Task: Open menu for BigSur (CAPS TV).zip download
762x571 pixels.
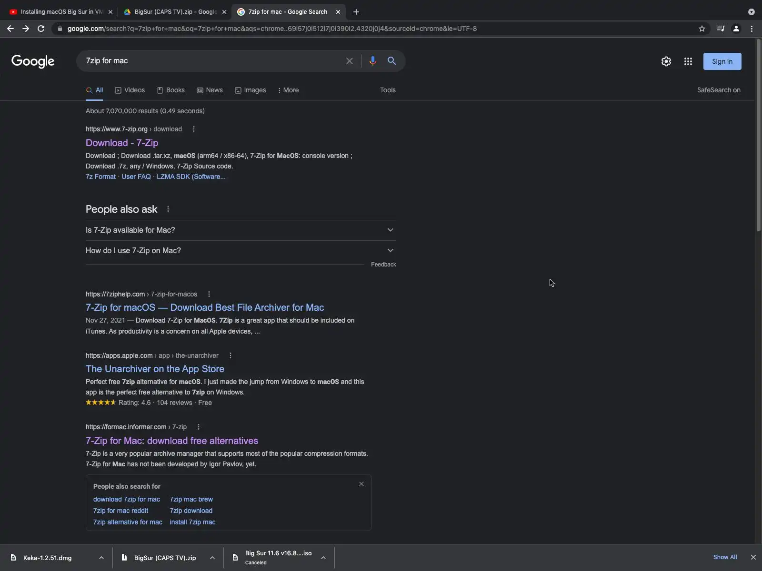Action: (x=212, y=558)
